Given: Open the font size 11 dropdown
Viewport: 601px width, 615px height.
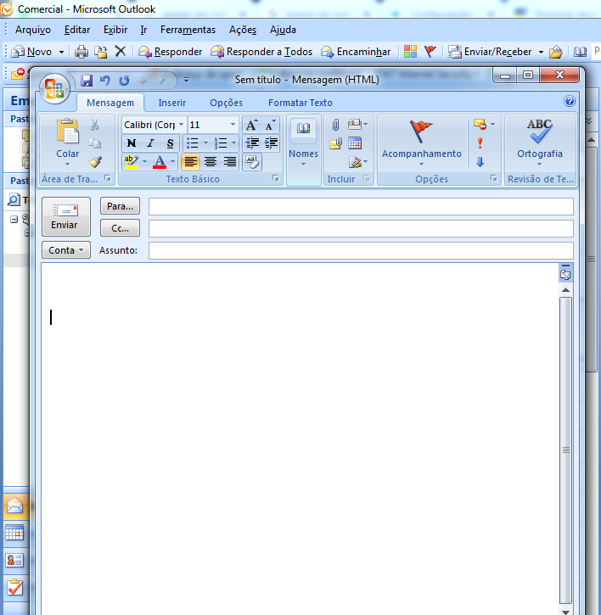Looking at the screenshot, I should click(x=233, y=125).
